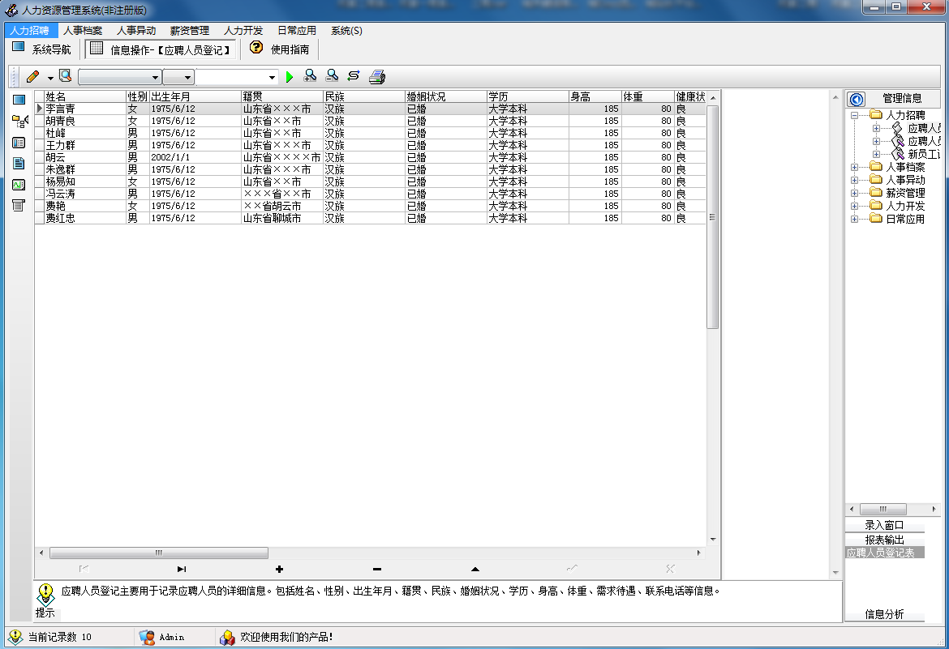Collapse the 人力招聘 tree folder
The width and height of the screenshot is (949, 649).
[855, 115]
